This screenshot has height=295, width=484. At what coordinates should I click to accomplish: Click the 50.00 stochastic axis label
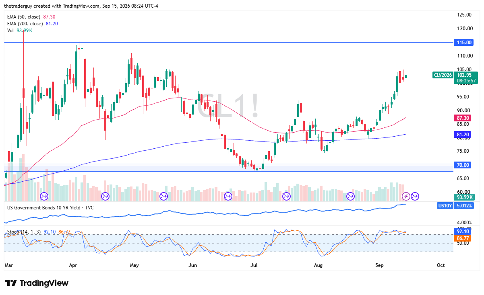(x=463, y=243)
